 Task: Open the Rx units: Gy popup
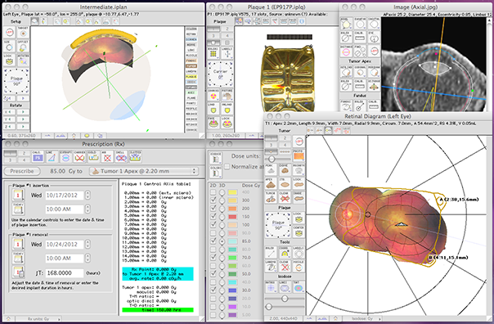[42, 318]
